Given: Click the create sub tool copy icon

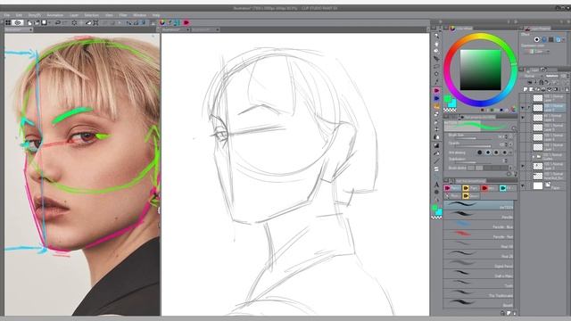Looking at the screenshot, I should click(x=509, y=313).
